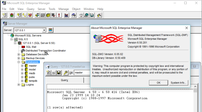Screen dimensions: 202x112
Task: Click the System Info... button
Action: tap(178, 83)
